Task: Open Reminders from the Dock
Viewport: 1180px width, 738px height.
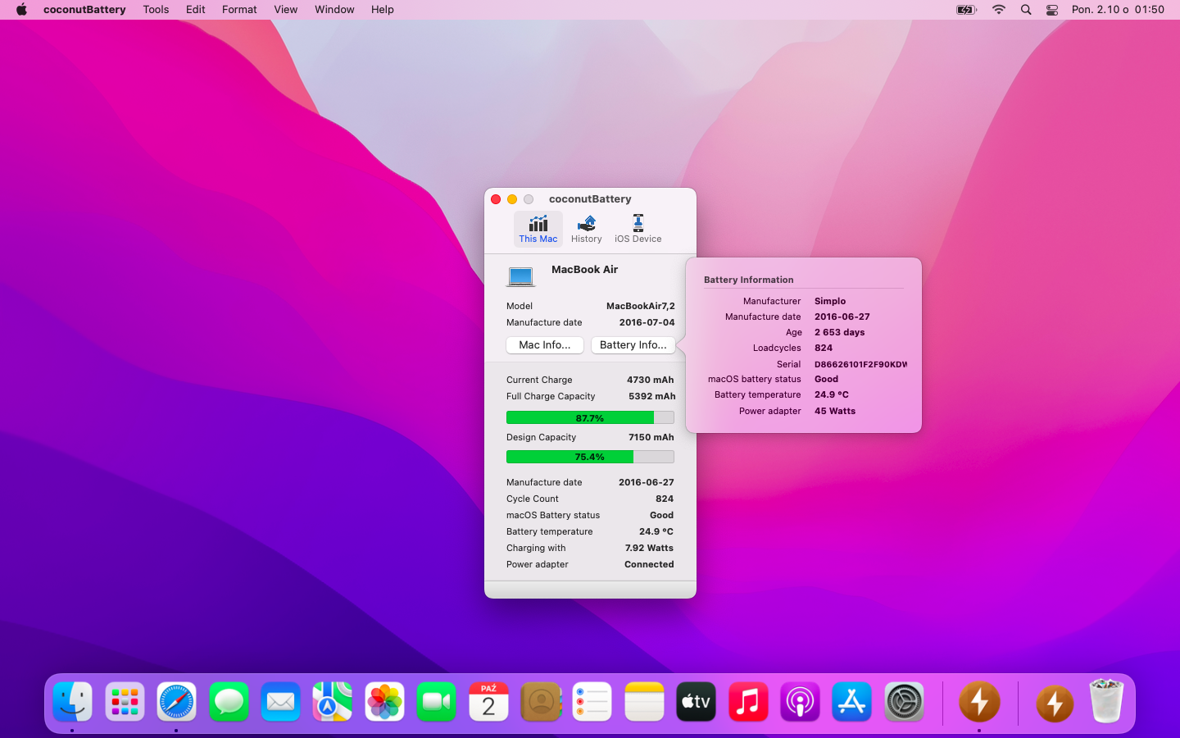Action: 592,702
